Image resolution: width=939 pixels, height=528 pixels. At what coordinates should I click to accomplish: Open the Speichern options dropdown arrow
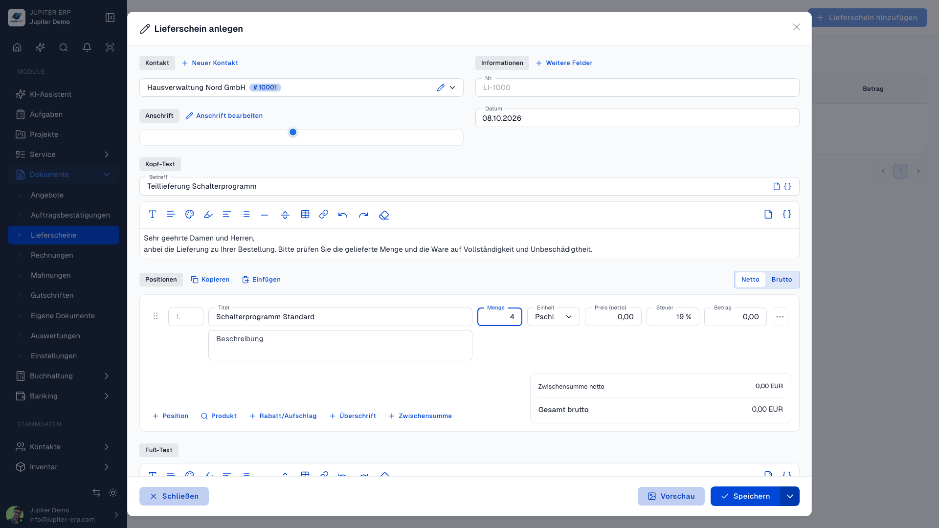790,496
